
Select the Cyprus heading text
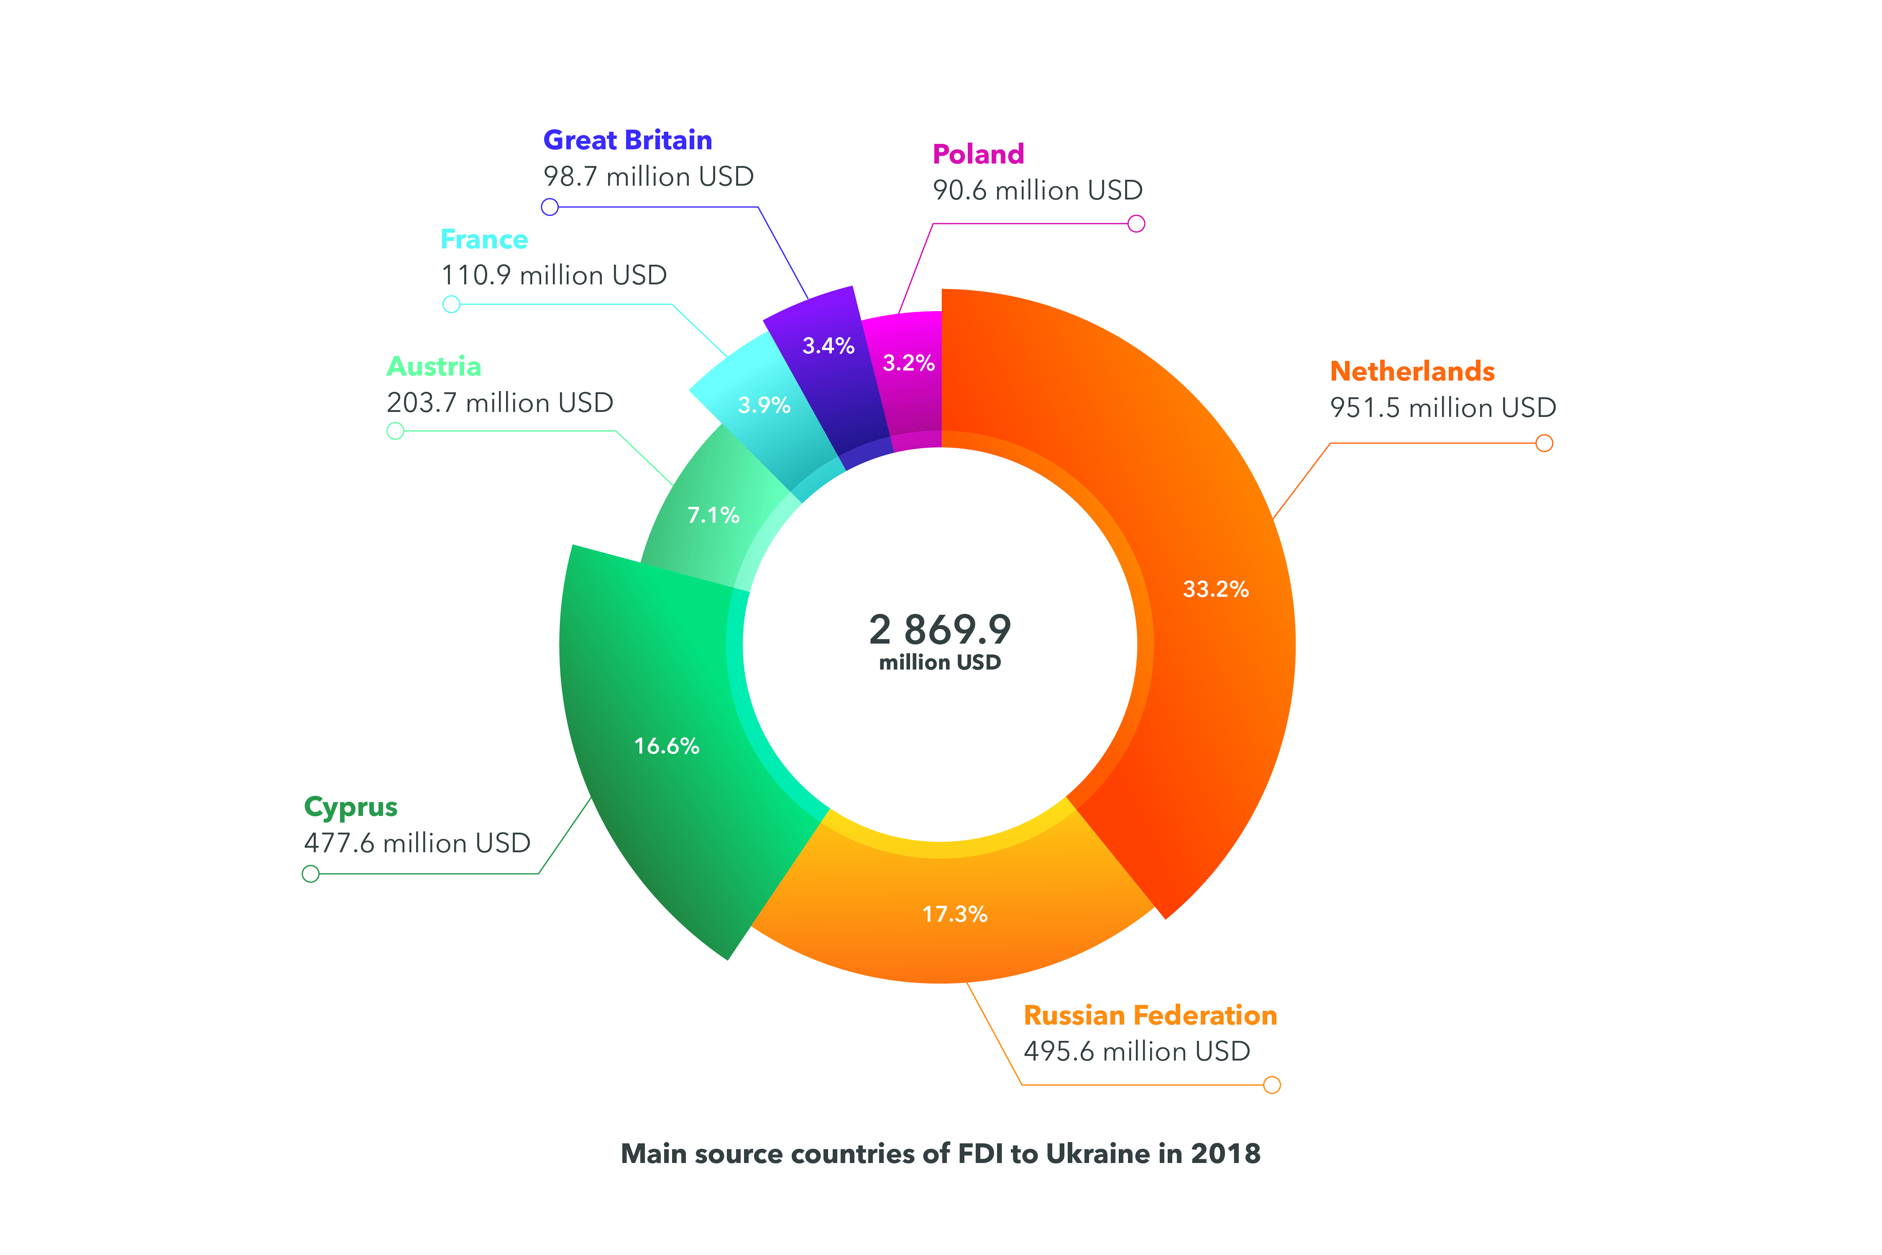point(350,807)
